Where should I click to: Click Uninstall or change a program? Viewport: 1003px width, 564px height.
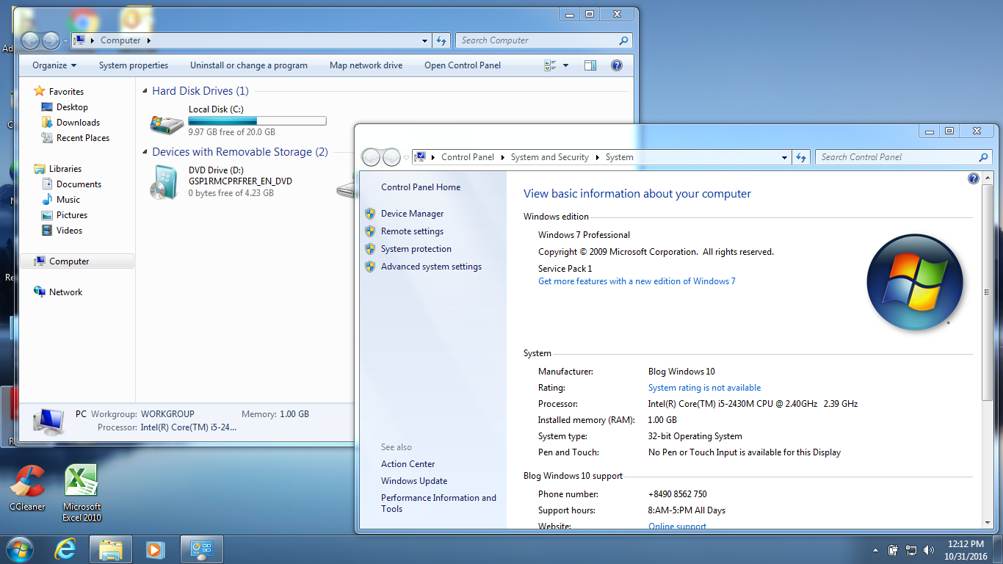(249, 65)
